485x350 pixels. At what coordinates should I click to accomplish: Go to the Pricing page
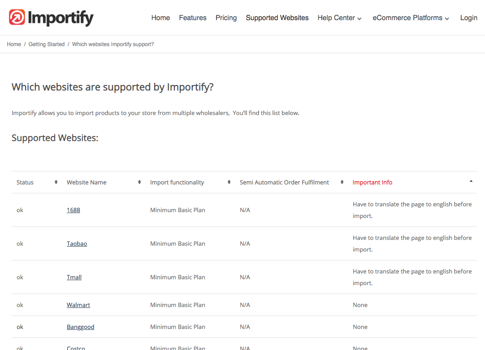[x=226, y=18]
